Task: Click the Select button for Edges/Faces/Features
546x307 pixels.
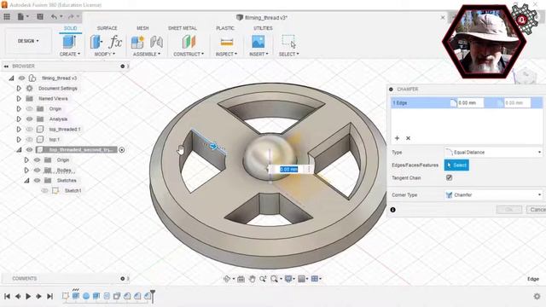Action: pos(456,165)
